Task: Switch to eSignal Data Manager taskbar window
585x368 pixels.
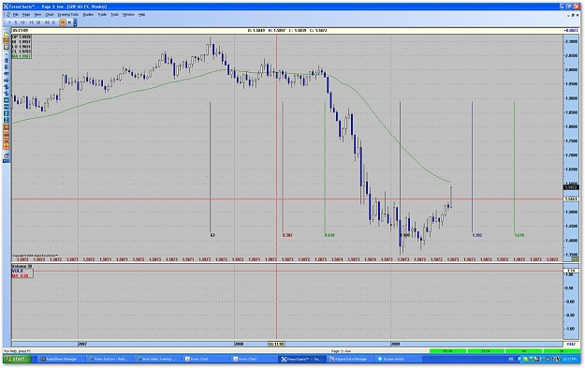Action: (x=350, y=359)
